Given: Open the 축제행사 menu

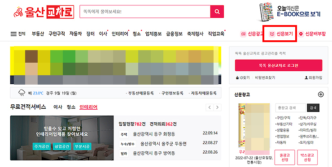Looking at the screenshot, I should pos(195,34).
